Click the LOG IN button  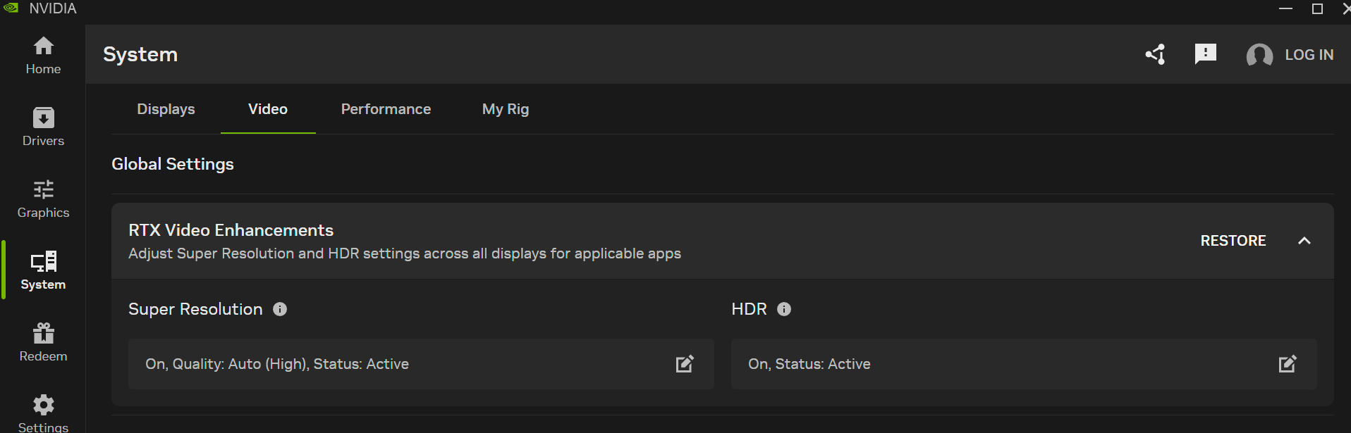point(1309,55)
